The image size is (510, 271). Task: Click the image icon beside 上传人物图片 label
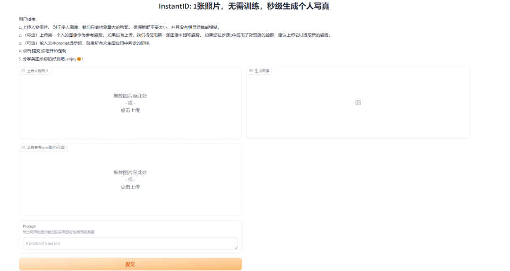[23, 71]
